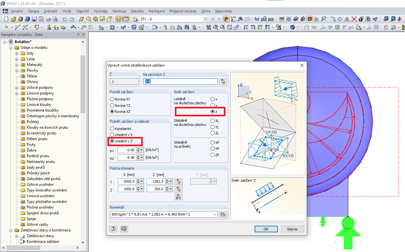Viewport: 405px width, 252px height.
Task: Choose global direction XL on true area
Action: point(213,121)
